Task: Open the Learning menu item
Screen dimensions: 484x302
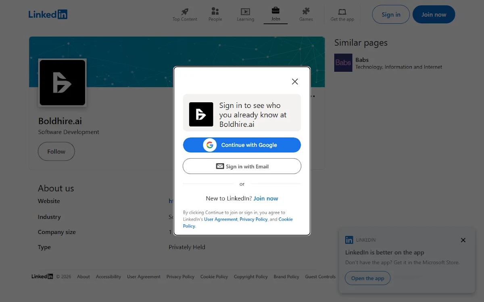Action: click(x=245, y=14)
